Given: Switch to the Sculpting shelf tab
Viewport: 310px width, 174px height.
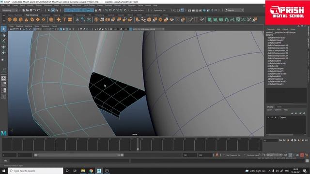Looking at the screenshot, I should (x=46, y=15).
